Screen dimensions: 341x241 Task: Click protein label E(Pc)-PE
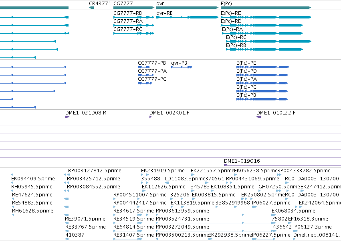246,63
